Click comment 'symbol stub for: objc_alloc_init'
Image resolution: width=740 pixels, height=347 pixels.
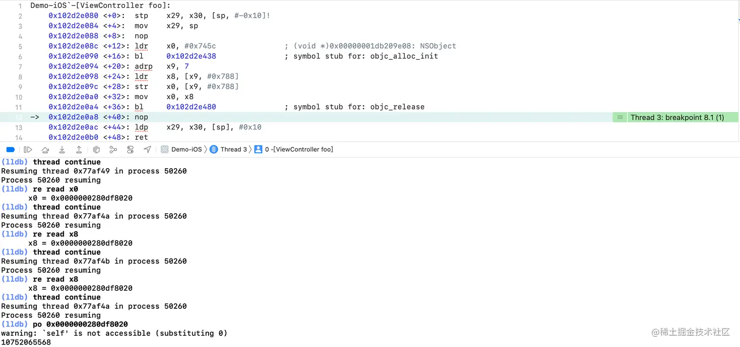[361, 56]
